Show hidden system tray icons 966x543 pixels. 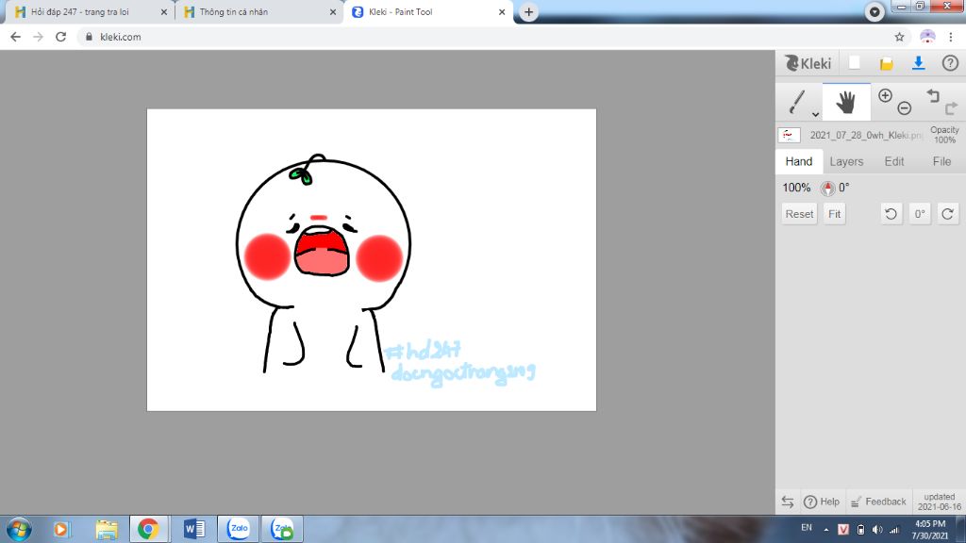click(826, 530)
